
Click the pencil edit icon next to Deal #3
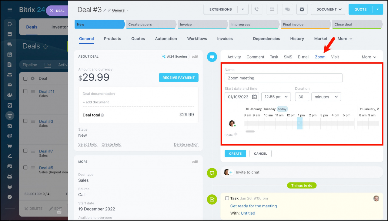click(105, 10)
